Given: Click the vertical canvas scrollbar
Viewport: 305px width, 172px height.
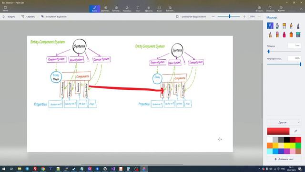Looking at the screenshot, I should (x=262, y=91).
